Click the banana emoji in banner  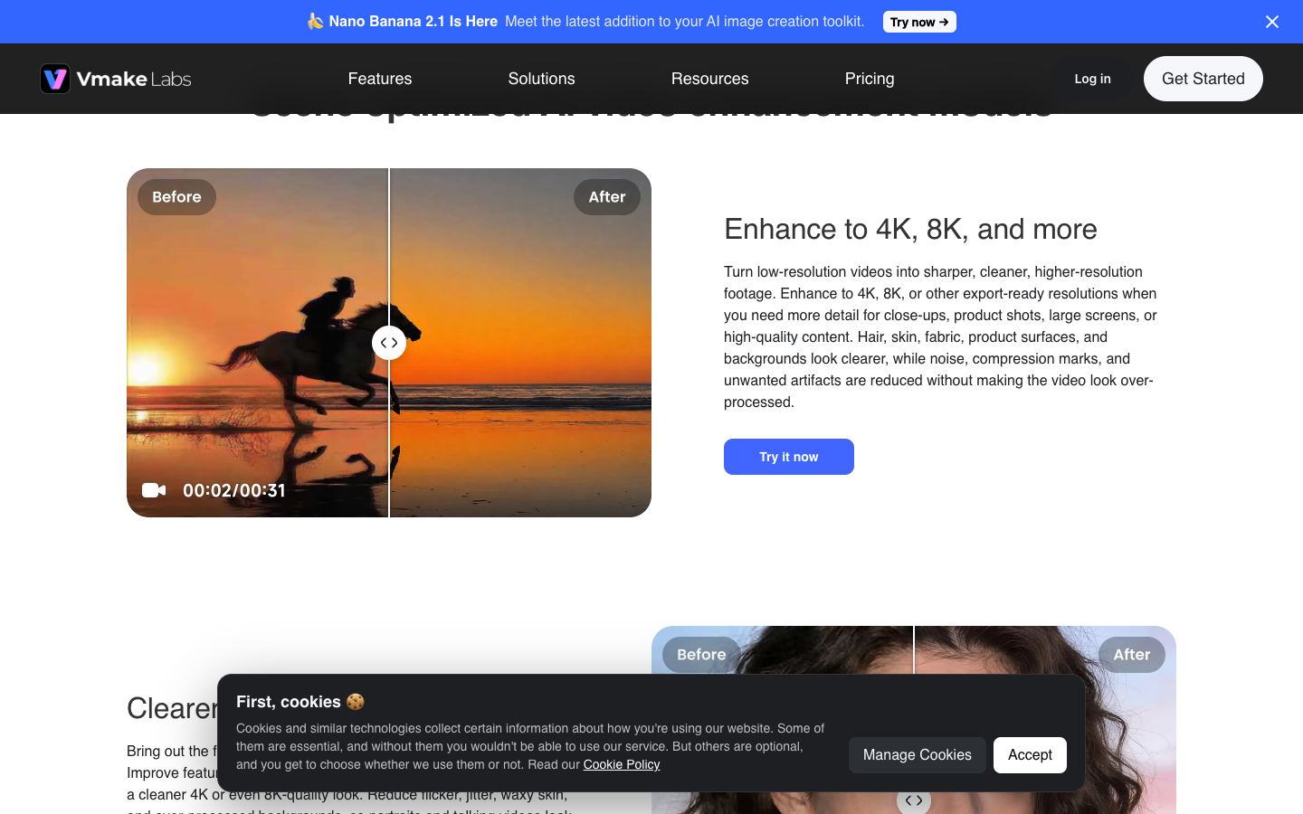[315, 21]
